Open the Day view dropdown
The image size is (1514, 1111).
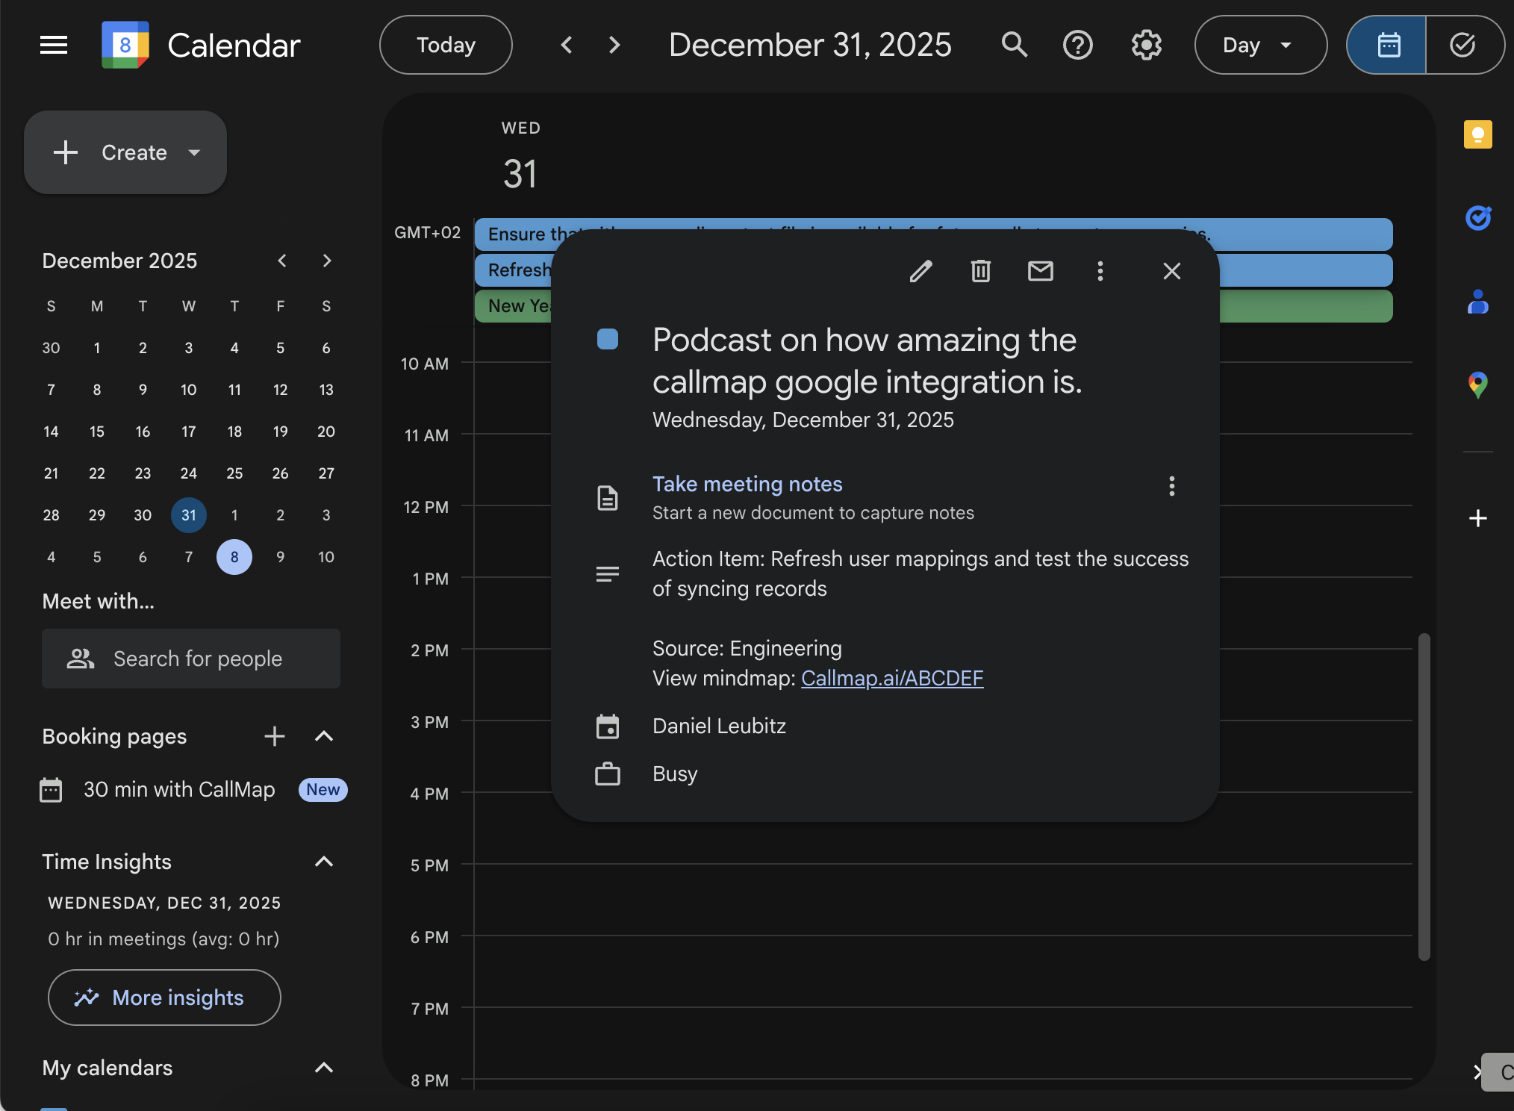[1260, 45]
